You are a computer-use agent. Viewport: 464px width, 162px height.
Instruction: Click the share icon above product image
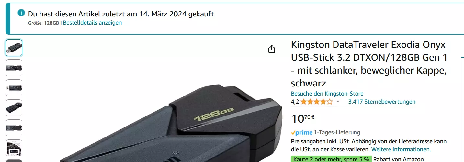272,49
